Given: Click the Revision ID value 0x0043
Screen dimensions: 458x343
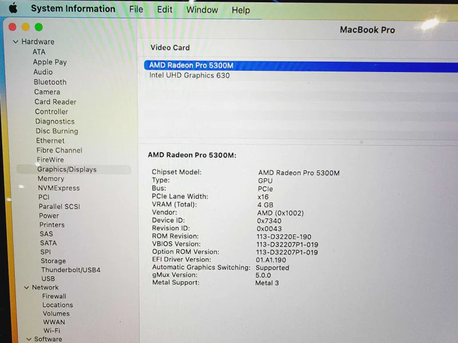Looking at the screenshot, I should [269, 229].
